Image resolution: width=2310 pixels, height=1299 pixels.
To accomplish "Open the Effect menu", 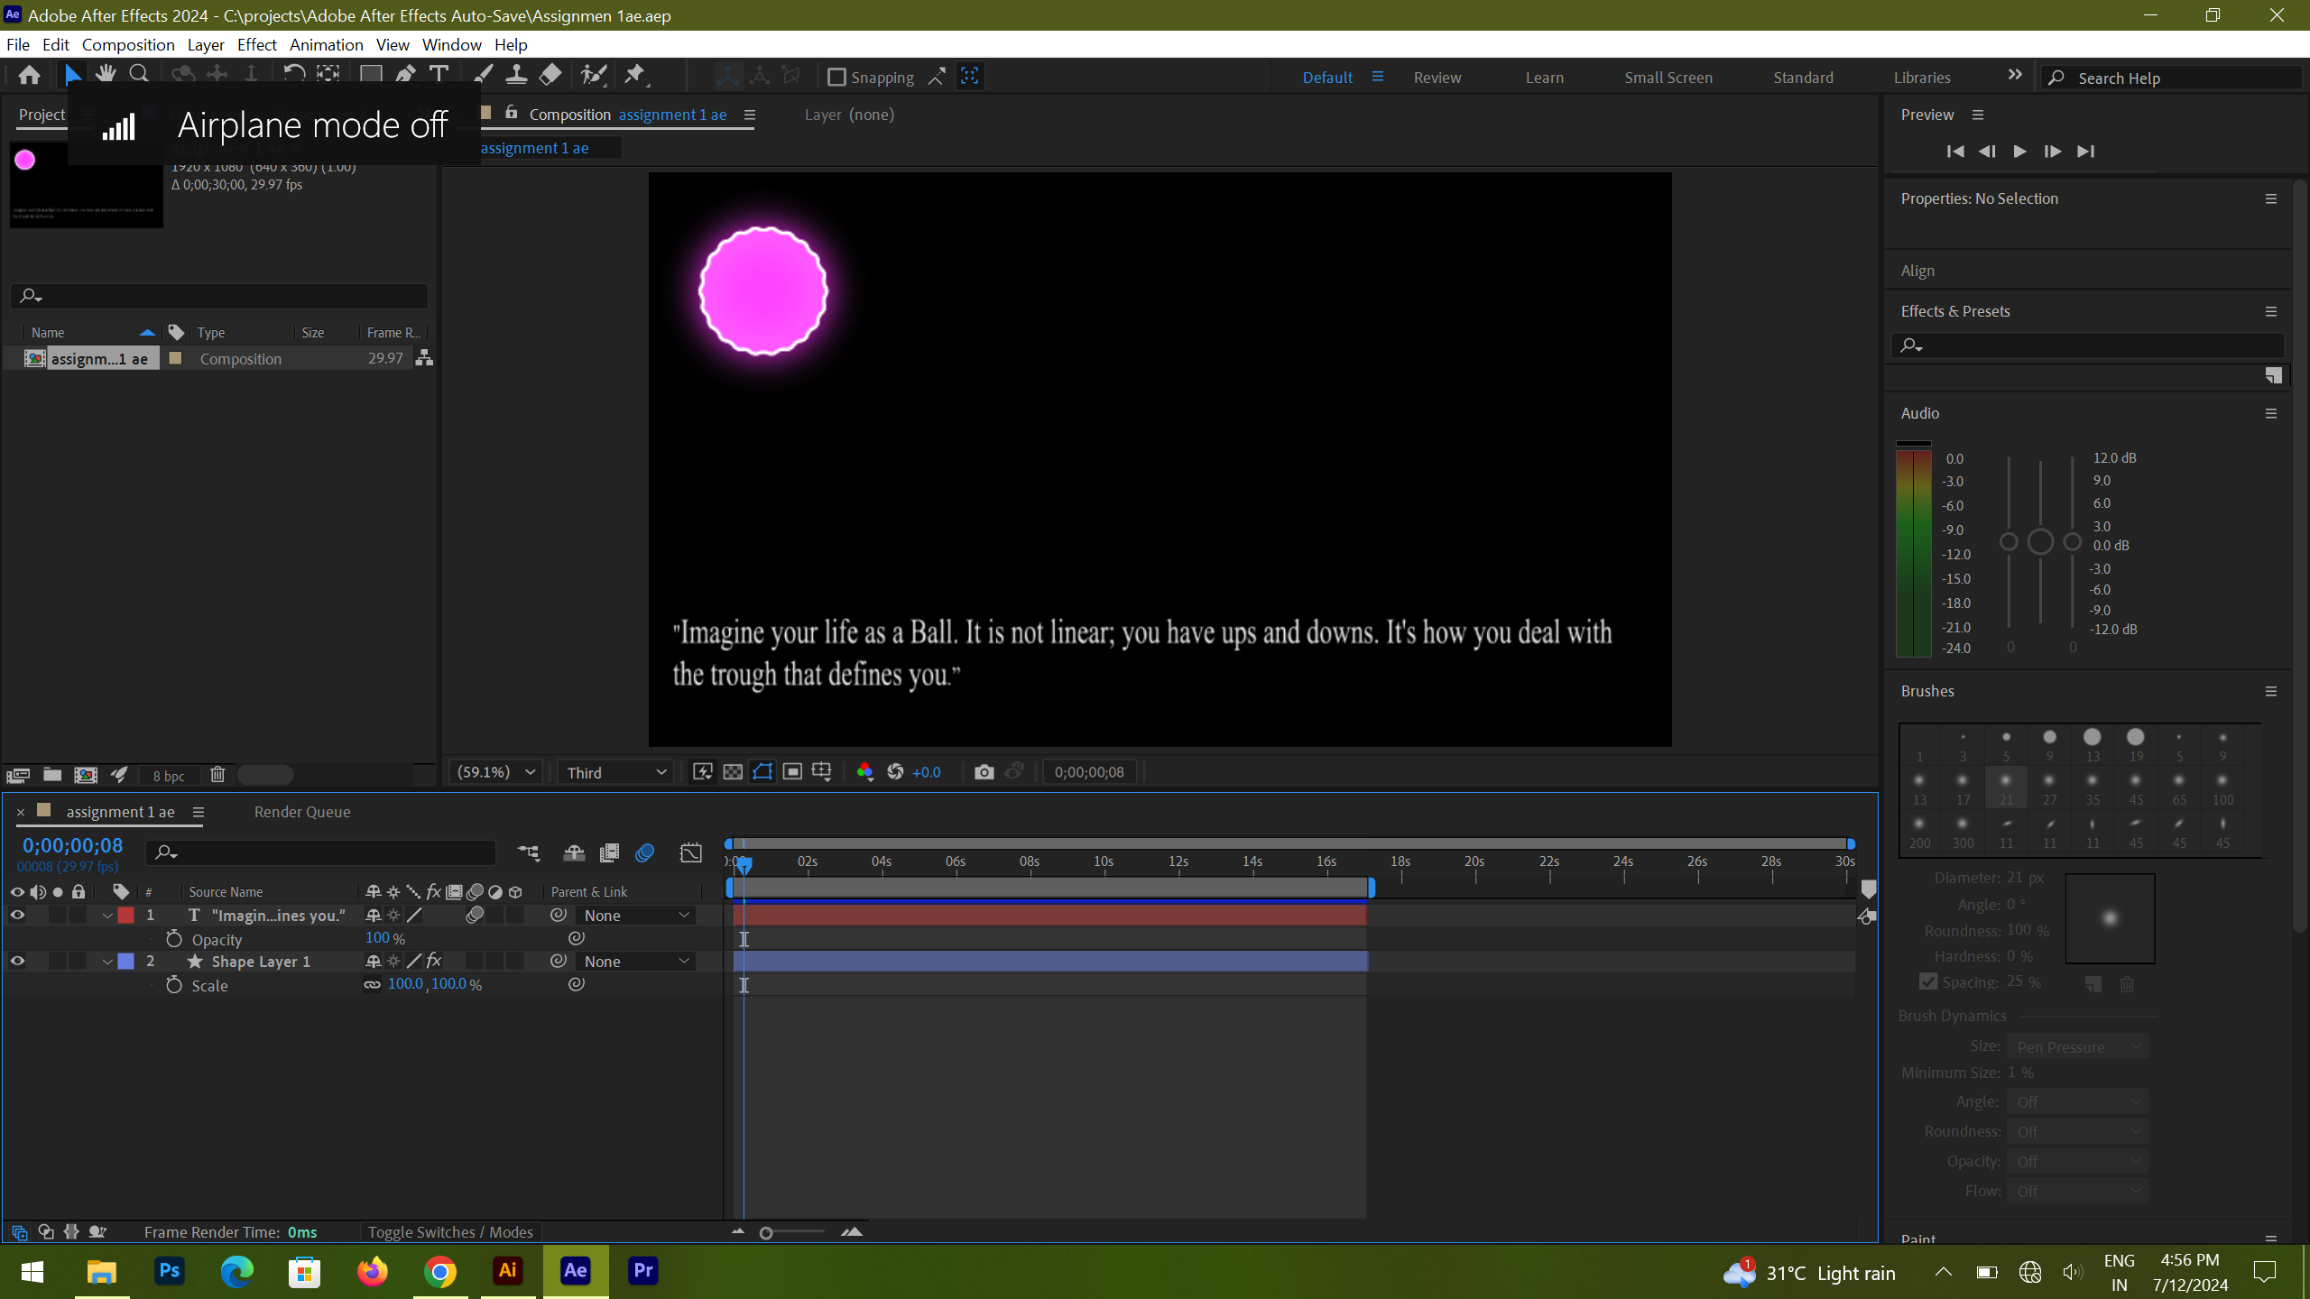I will 256,45.
